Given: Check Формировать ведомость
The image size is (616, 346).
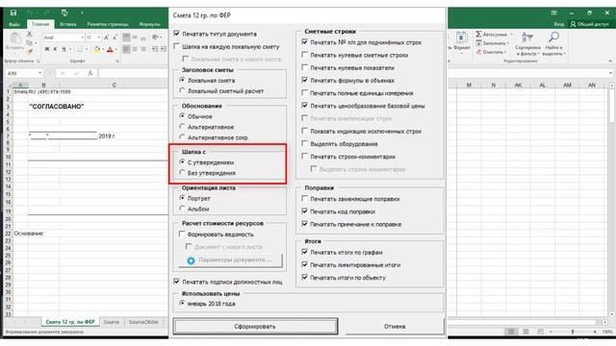Looking at the screenshot, I should pos(182,235).
